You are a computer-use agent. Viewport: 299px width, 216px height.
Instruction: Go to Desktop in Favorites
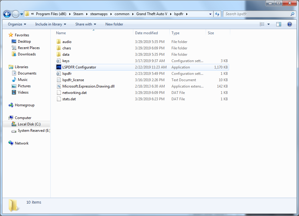[24, 42]
